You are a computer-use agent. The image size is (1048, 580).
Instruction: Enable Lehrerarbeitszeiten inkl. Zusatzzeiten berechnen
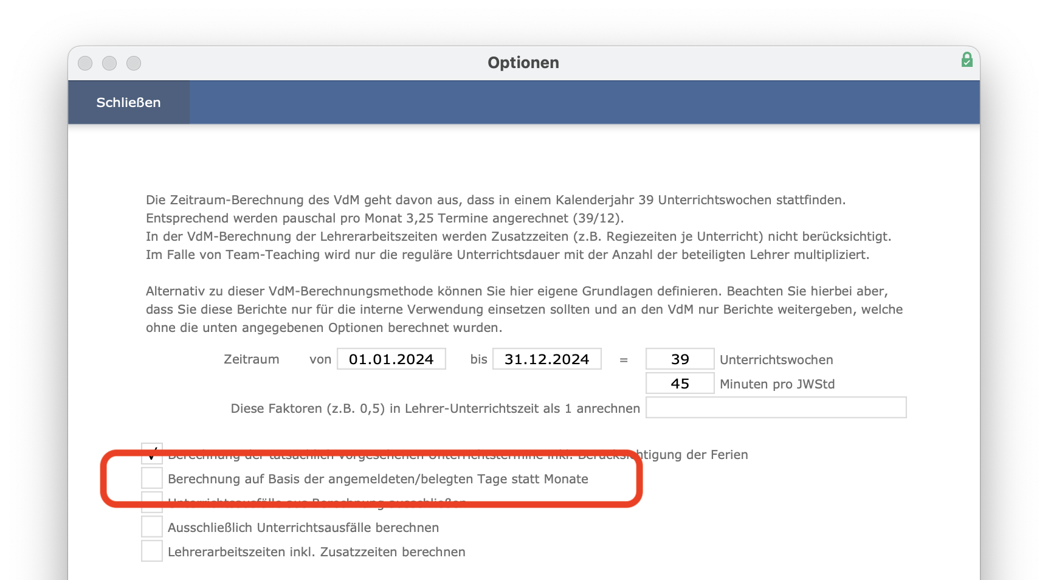point(152,551)
